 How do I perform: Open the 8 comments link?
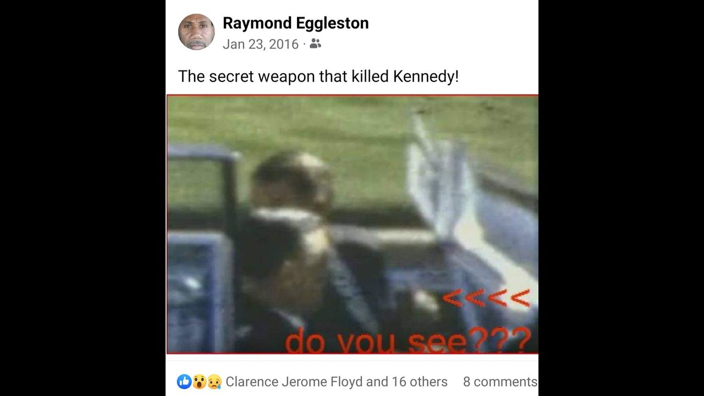point(500,382)
